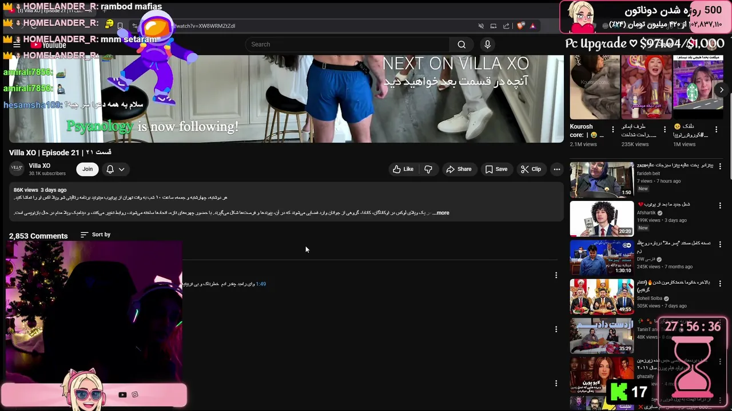Create a Clip of the video
732x411 pixels.
point(531,169)
